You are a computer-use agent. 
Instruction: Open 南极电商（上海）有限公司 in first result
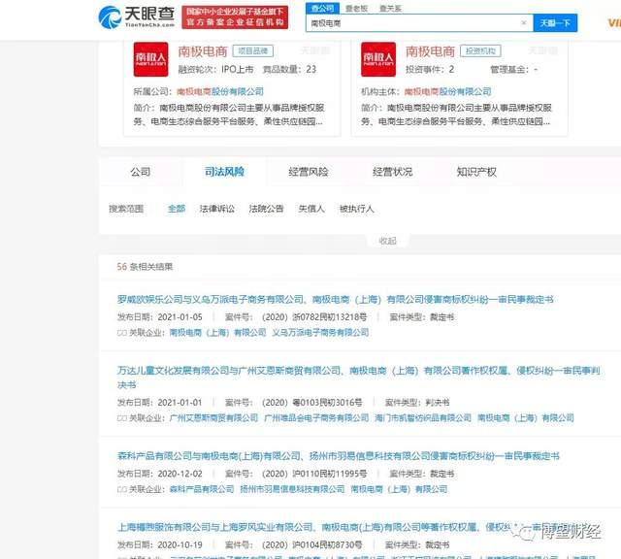point(217,332)
